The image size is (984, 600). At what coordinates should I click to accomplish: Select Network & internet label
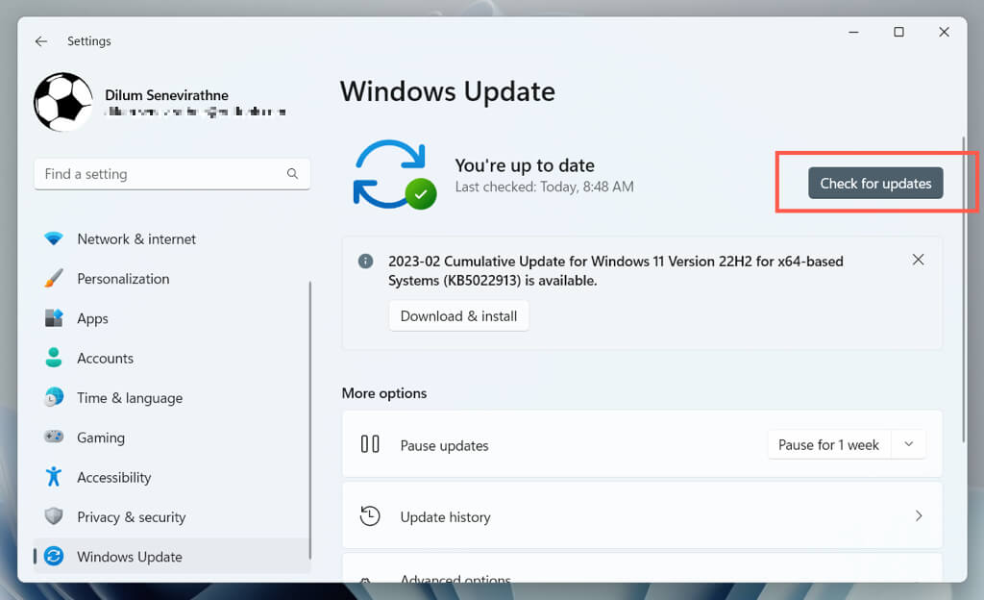[136, 239]
